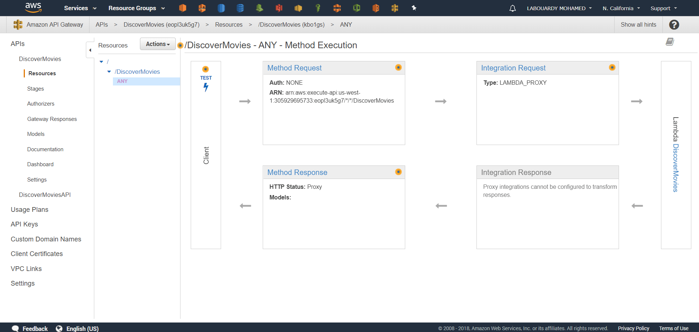Click the orange hint dot on Method Response
This screenshot has width=699, height=332.
[x=398, y=172]
